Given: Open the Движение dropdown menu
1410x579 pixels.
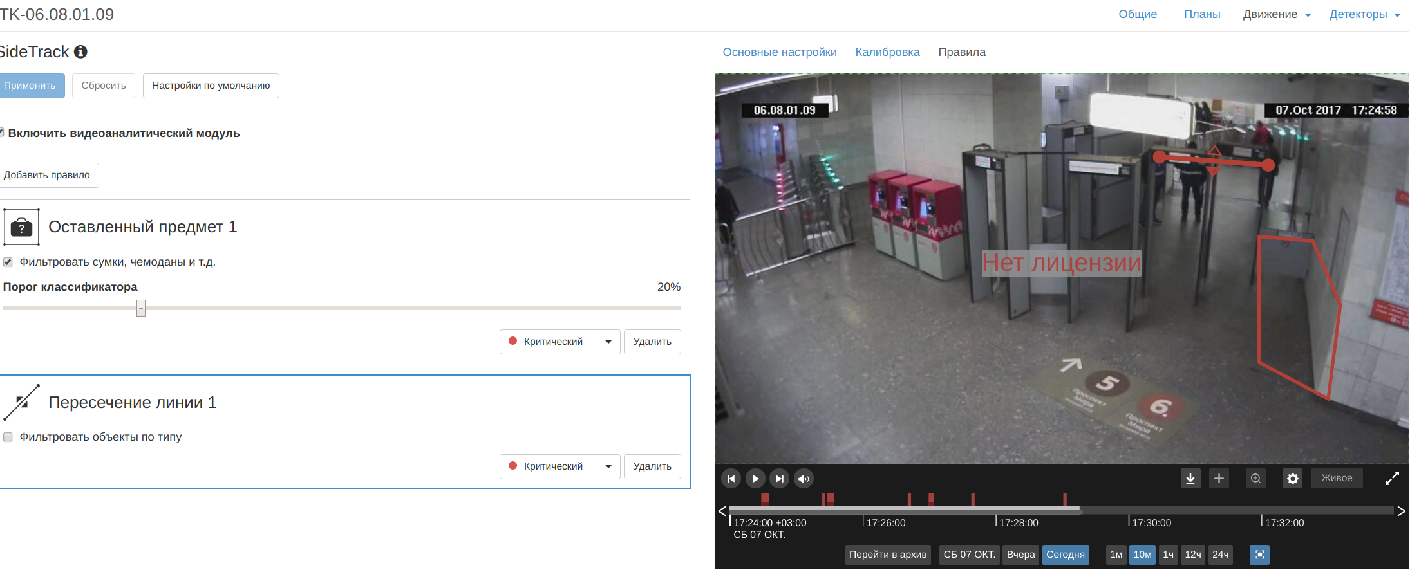Looking at the screenshot, I should pyautogui.click(x=1277, y=14).
